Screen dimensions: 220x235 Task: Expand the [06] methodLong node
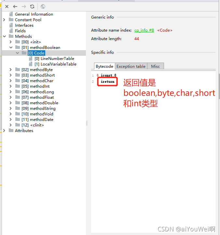(x=11, y=92)
